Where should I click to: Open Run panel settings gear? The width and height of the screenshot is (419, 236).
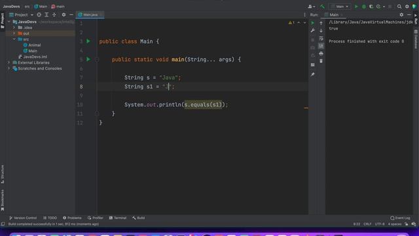click(x=401, y=14)
